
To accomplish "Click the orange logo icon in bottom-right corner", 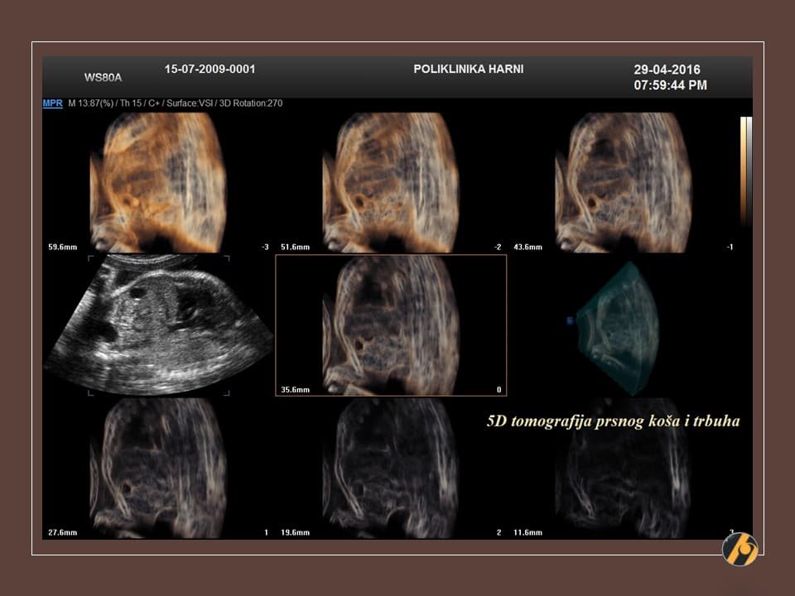I will tap(740, 548).
